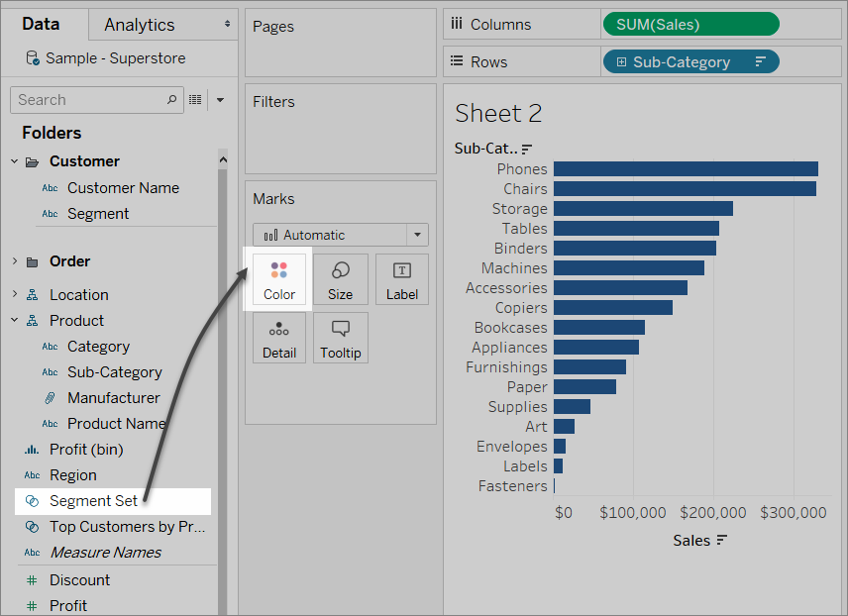
Task: Click the search magnifier icon
Action: coord(171,99)
